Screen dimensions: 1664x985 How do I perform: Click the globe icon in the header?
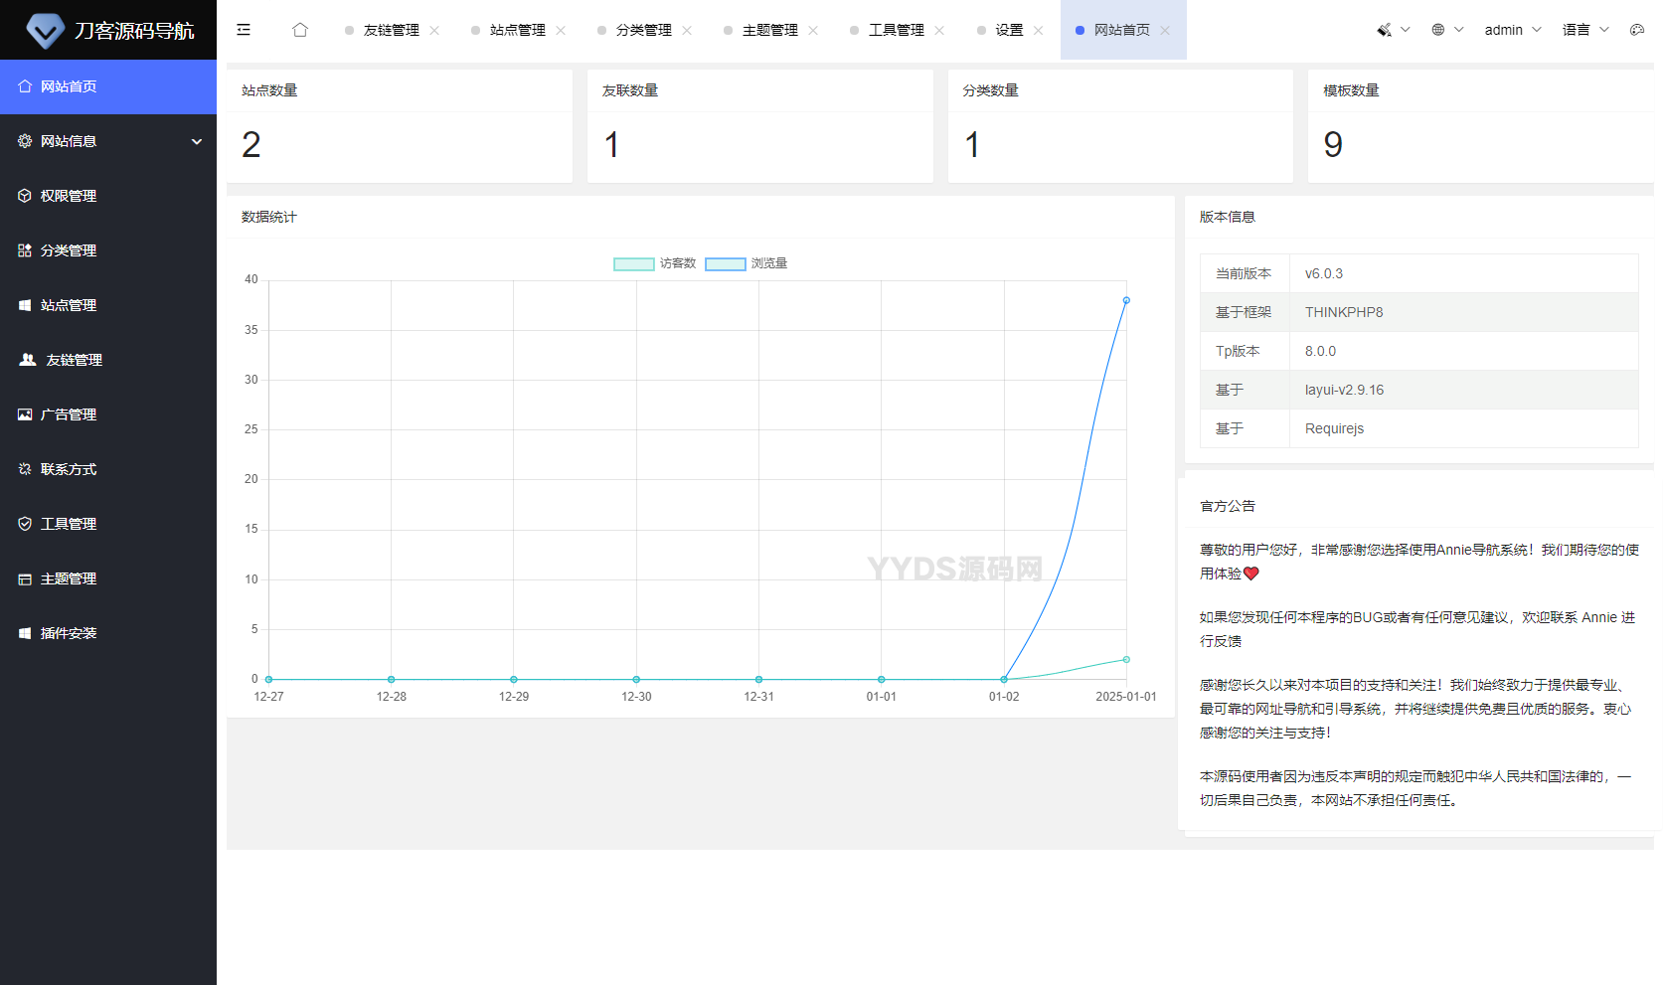1438,30
